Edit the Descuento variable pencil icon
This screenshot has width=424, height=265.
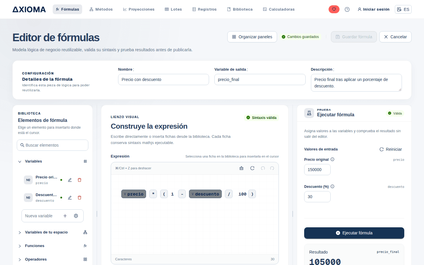[x=70, y=198]
